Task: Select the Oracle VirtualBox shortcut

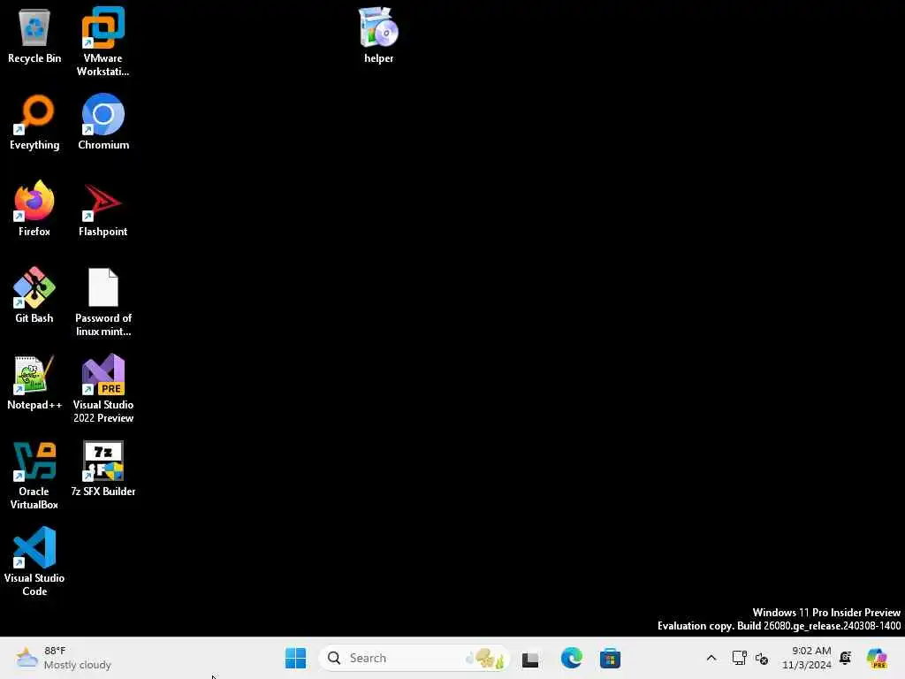Action: (34, 475)
